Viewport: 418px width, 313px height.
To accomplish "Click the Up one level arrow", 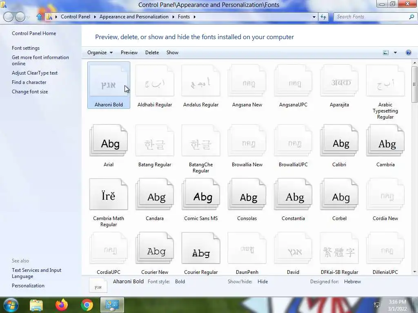I will coord(39,17).
